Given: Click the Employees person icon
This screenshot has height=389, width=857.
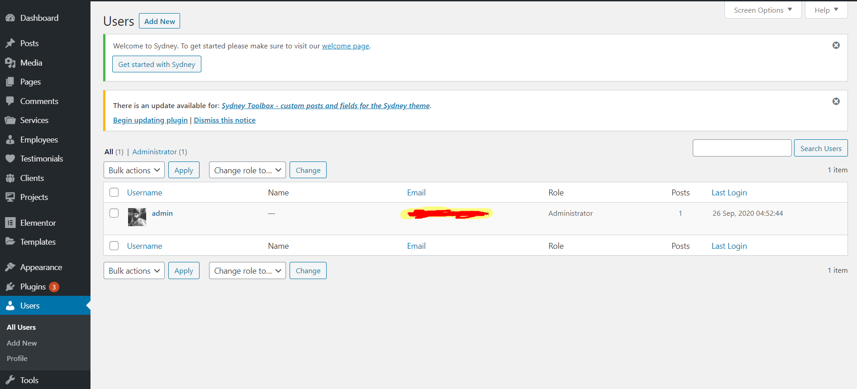Looking at the screenshot, I should pos(10,140).
